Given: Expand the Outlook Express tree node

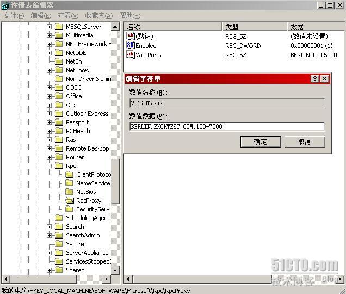Looking at the screenshot, I should (x=49, y=114).
